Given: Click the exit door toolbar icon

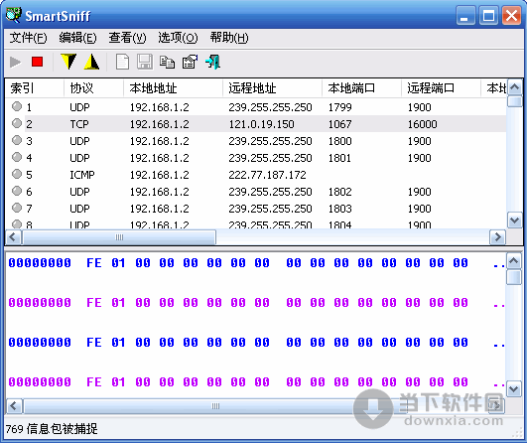Looking at the screenshot, I should [213, 63].
